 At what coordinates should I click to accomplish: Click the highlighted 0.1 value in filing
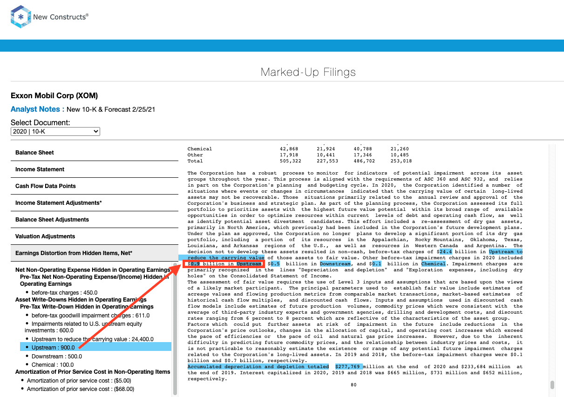coord(377,264)
